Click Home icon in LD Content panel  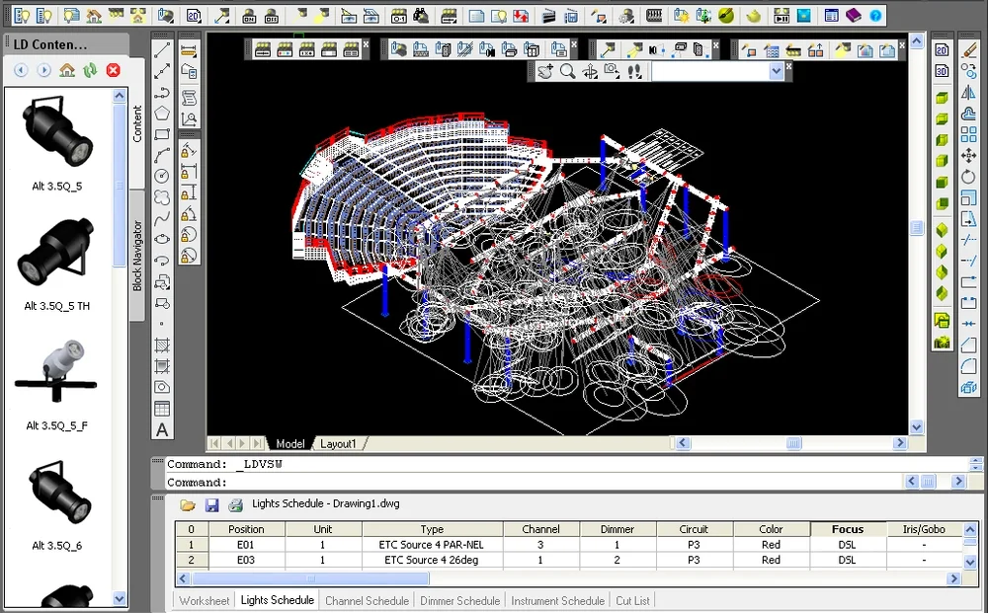click(x=67, y=70)
